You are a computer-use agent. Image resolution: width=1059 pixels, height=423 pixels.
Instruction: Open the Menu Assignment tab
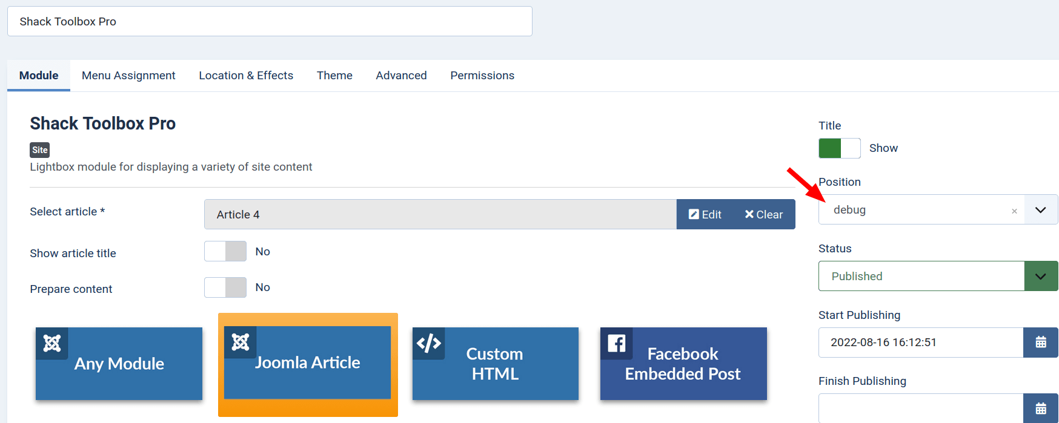point(128,76)
